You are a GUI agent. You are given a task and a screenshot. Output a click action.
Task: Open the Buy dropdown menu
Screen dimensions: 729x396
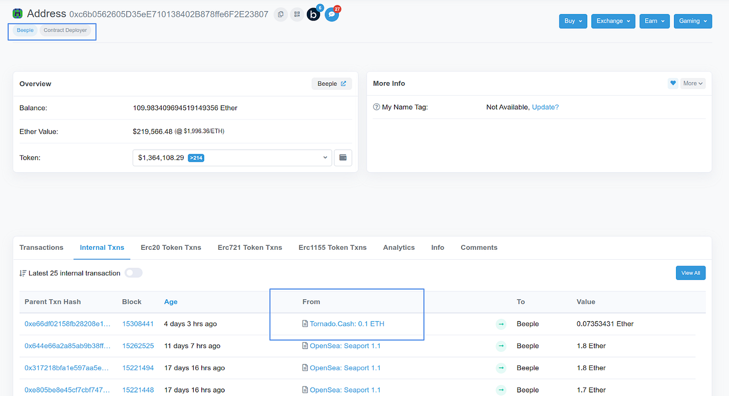[x=573, y=21]
